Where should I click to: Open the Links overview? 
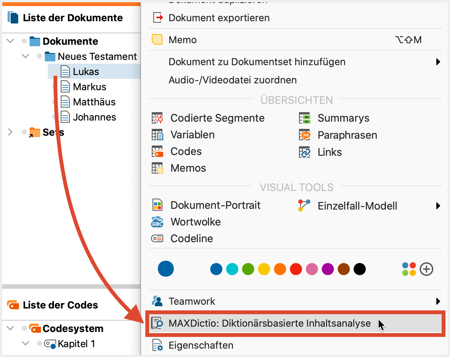click(x=329, y=152)
